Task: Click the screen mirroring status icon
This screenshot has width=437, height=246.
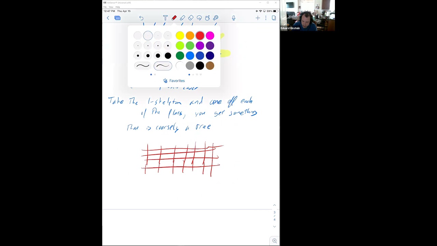Action: 265,11
